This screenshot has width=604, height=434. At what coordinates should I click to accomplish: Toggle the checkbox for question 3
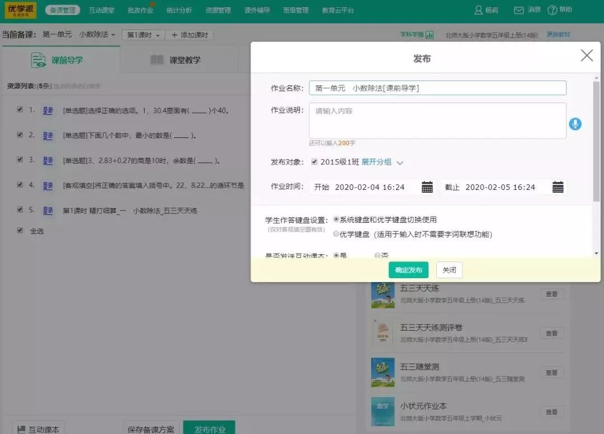[x=20, y=159]
